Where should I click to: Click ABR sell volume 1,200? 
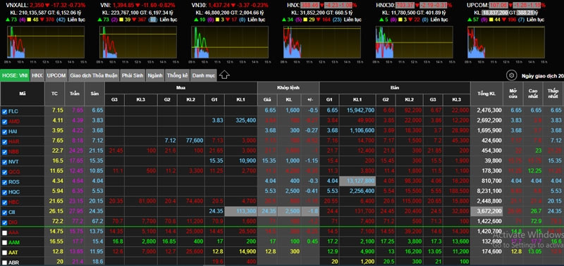point(367,262)
